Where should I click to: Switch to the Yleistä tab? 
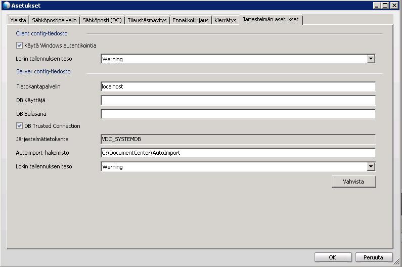click(x=18, y=20)
